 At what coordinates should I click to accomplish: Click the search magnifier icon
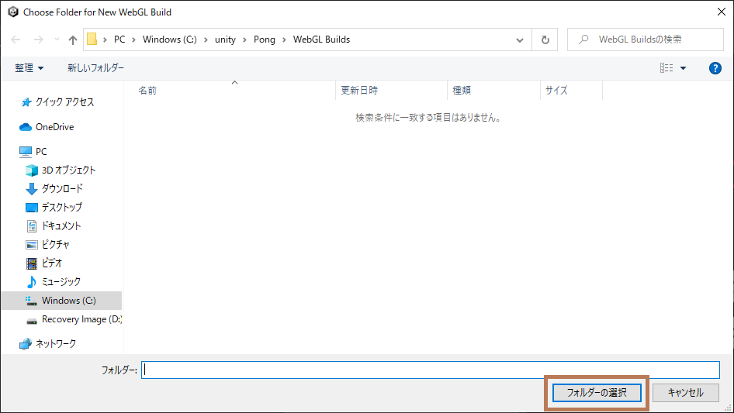583,40
